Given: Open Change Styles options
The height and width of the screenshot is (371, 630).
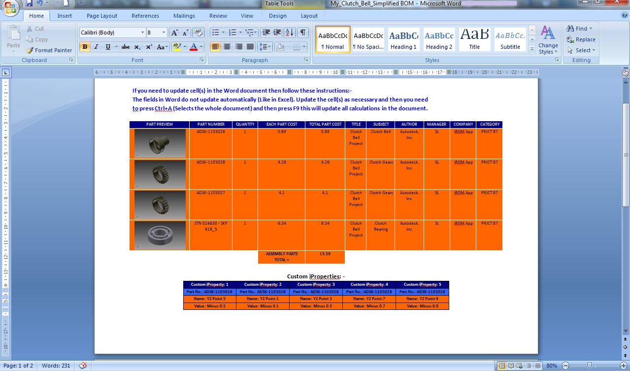Looking at the screenshot, I should [548, 40].
